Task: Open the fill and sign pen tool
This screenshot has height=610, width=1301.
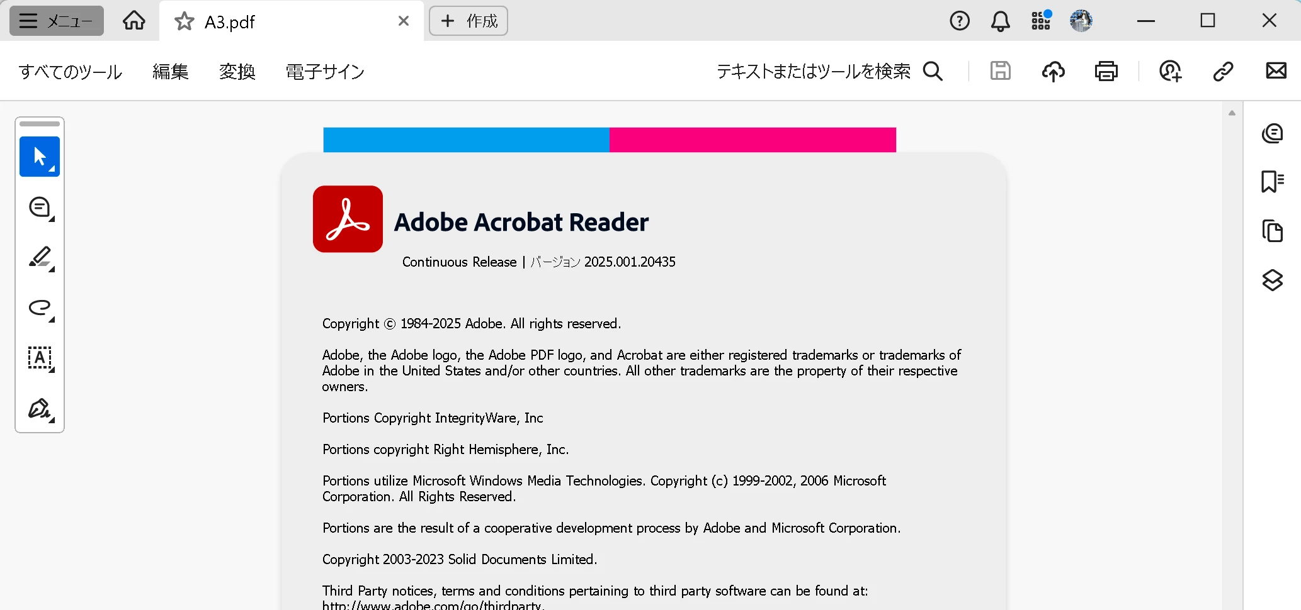Action: 40,409
